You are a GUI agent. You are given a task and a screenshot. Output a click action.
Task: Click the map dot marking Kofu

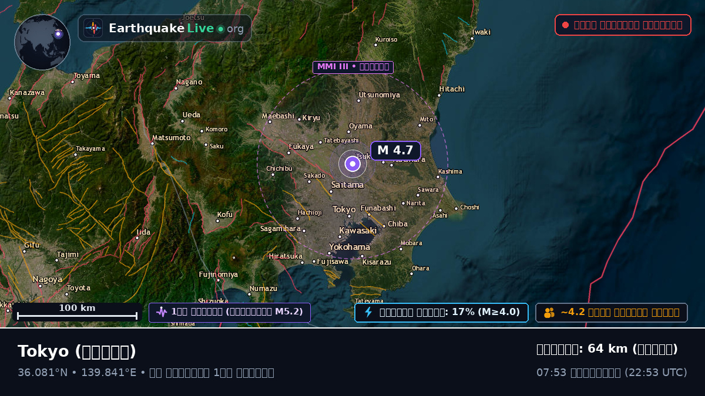point(217,221)
